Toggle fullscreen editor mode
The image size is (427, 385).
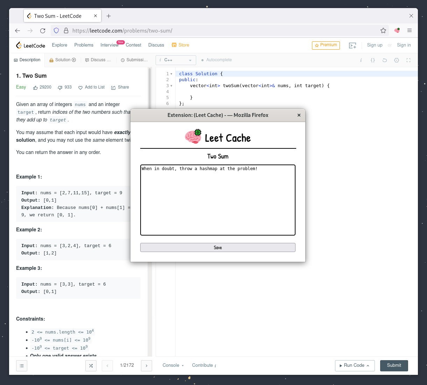(408, 60)
